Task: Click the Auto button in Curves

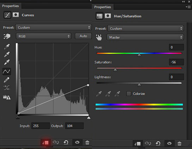Action: pos(83,36)
